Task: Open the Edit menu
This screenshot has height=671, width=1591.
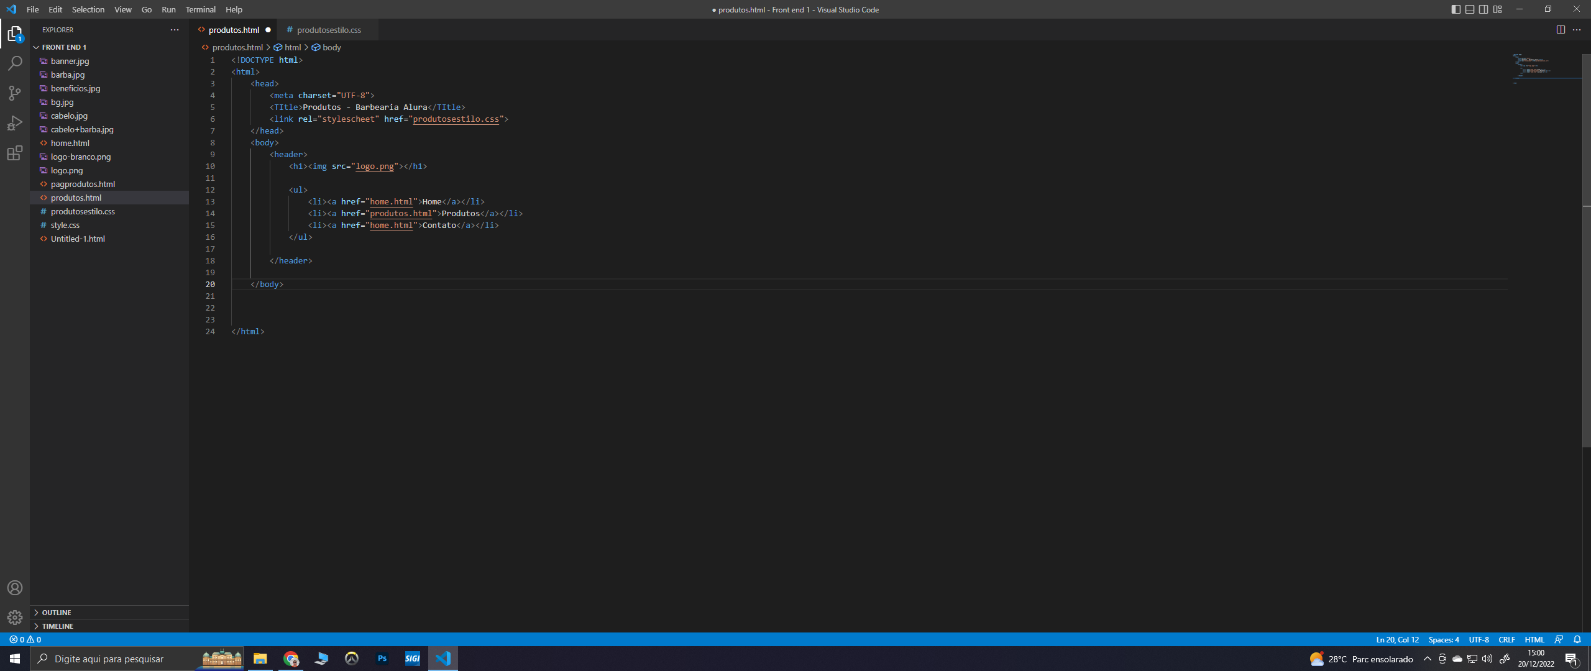Action: click(x=55, y=9)
